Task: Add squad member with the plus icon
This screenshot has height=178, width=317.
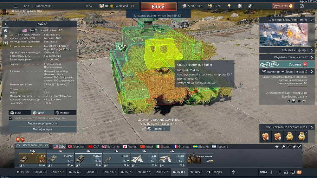Action: (x=271, y=172)
